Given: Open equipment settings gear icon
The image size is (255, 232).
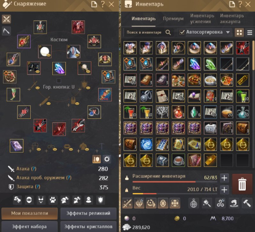Looking at the screenshot, I should point(107,159).
